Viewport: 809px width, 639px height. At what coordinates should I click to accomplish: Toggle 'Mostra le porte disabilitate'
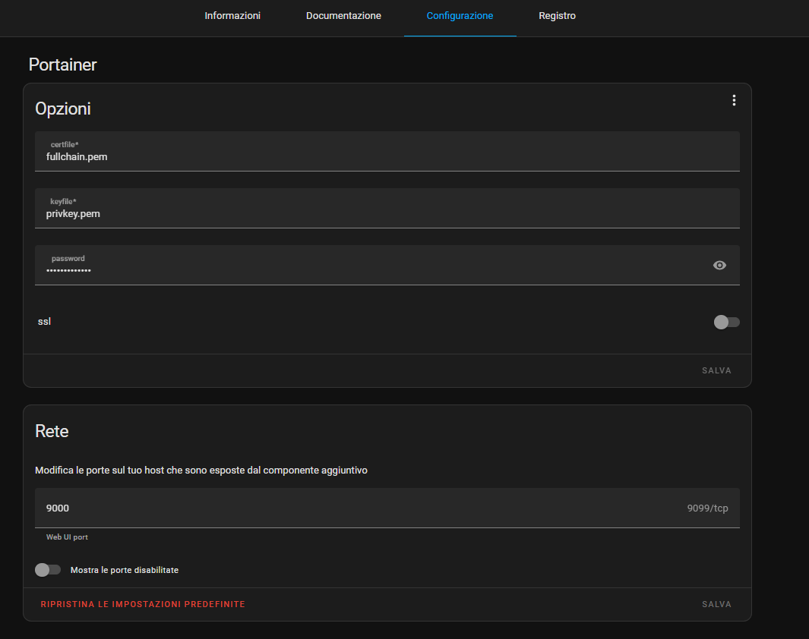tap(48, 569)
